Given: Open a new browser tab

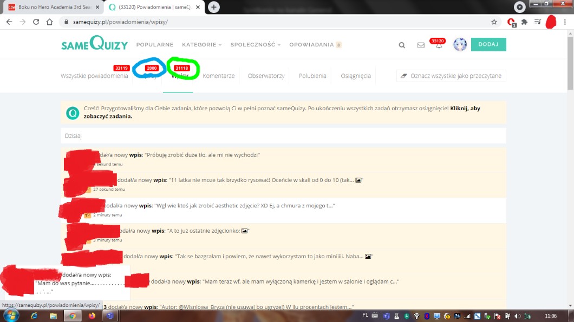Looking at the screenshot, I should (214, 7).
